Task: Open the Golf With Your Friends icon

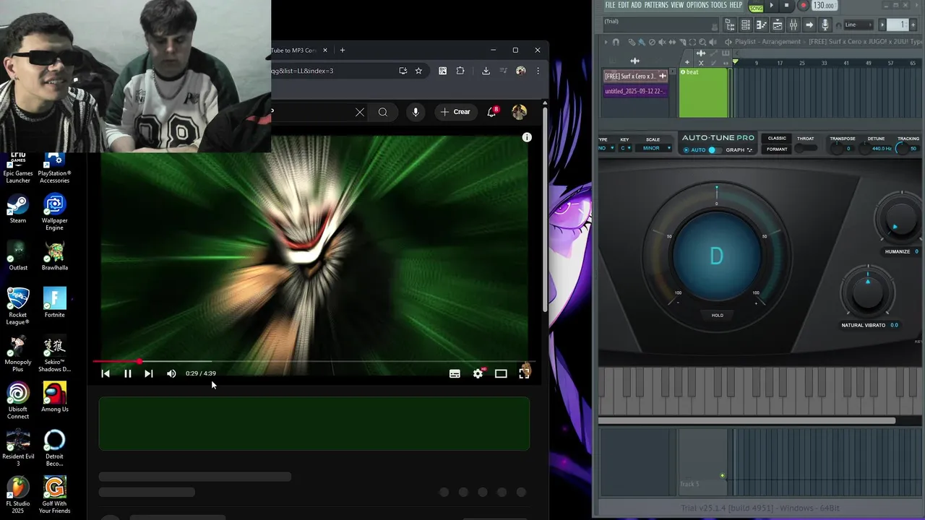Action: 54,495
